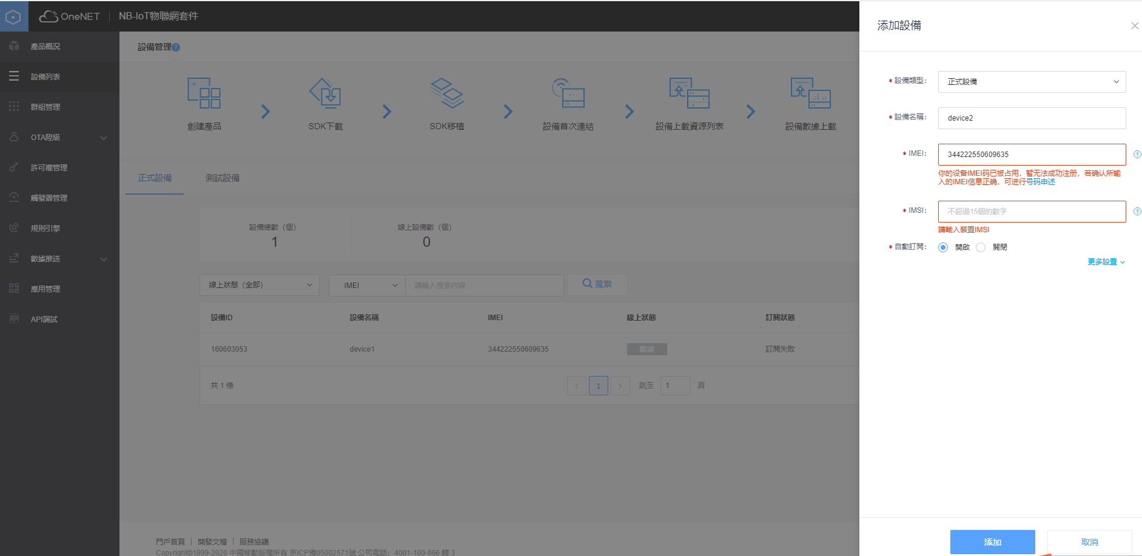Select the 開啟 auto-subscribe radio

pos(943,247)
